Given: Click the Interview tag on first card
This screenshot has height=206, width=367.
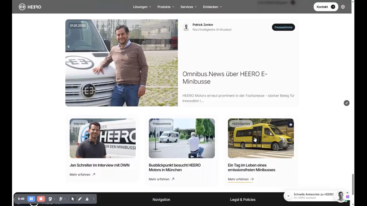Looking at the screenshot, I should click(x=80, y=124).
